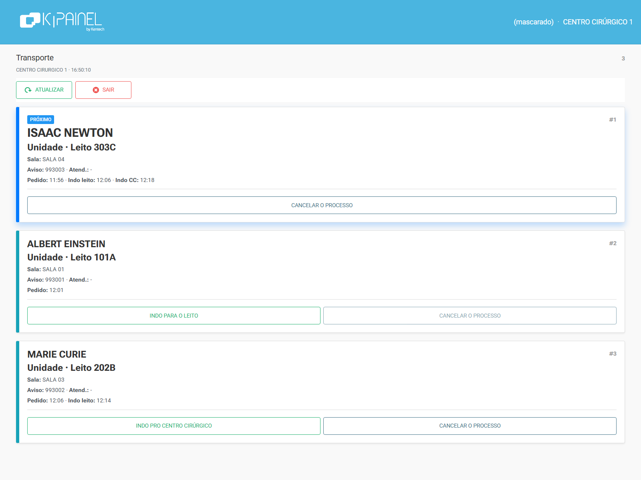Image resolution: width=641 pixels, height=480 pixels.
Task: Click the #2 position number
Action: pyautogui.click(x=613, y=243)
